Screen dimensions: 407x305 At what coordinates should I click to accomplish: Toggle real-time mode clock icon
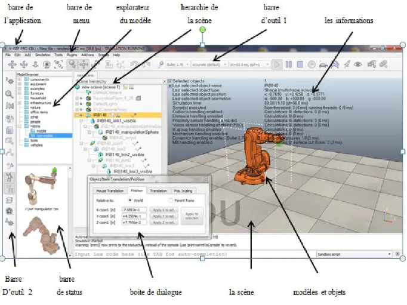pos(312,64)
